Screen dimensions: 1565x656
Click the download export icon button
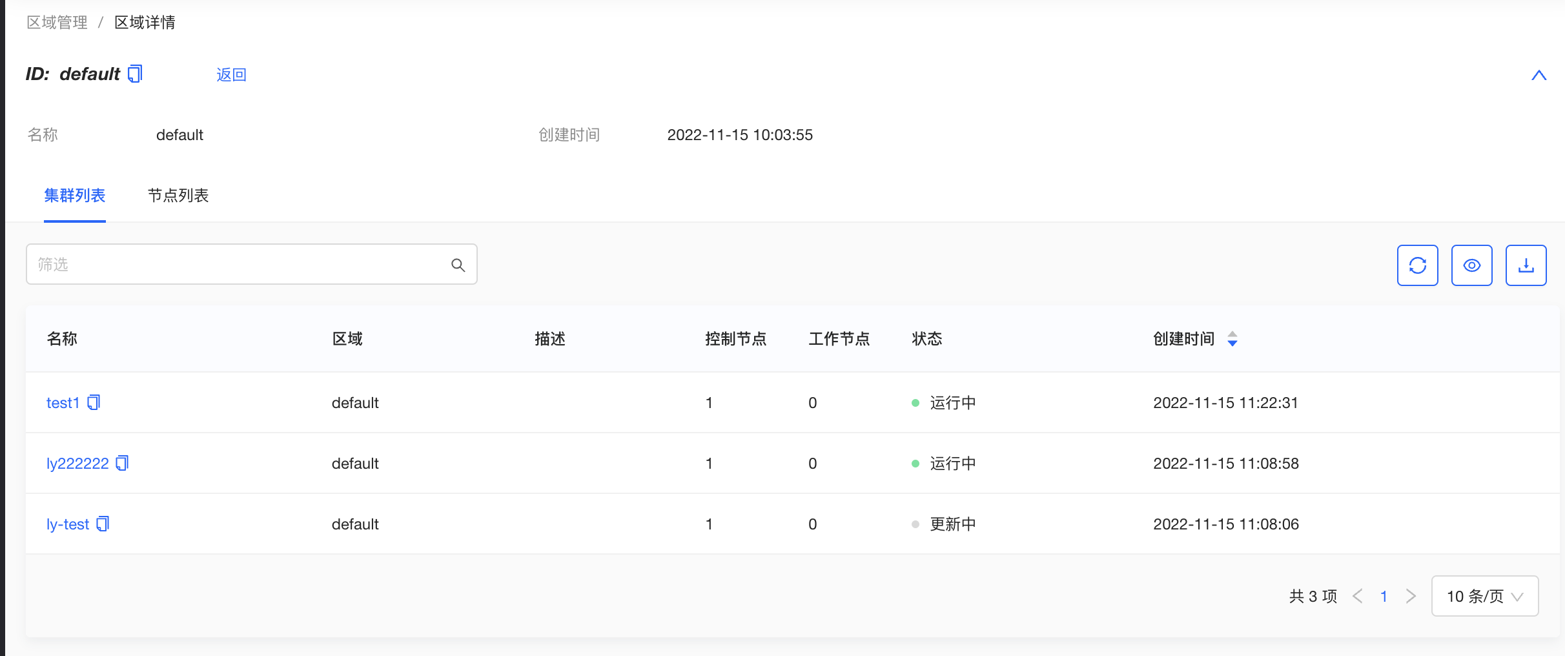[1526, 265]
